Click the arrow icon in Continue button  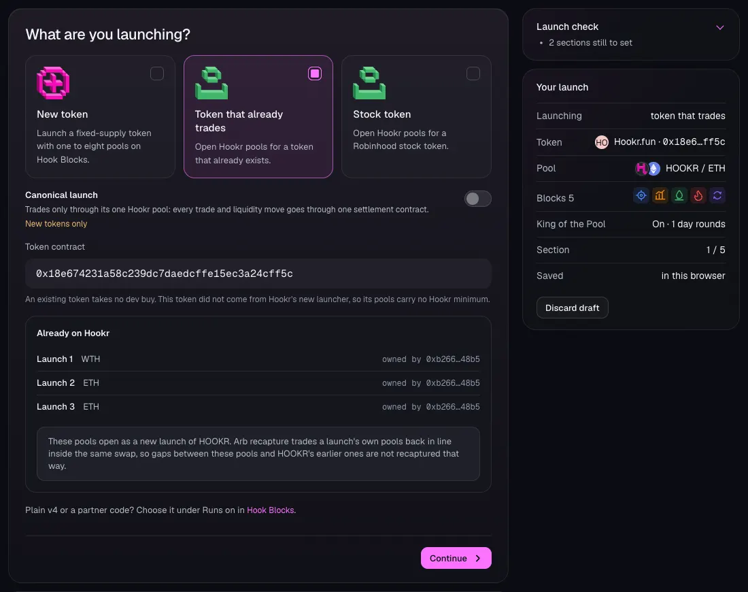(x=478, y=558)
